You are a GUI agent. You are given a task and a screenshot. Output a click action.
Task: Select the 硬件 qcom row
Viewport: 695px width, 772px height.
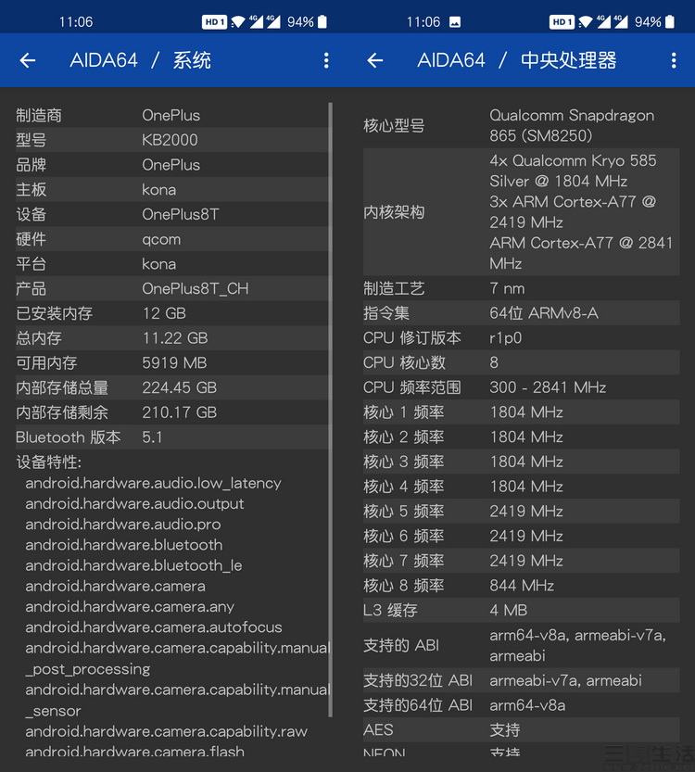click(171, 239)
